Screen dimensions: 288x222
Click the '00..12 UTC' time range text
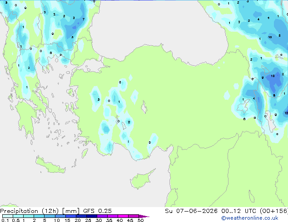click(x=239, y=211)
